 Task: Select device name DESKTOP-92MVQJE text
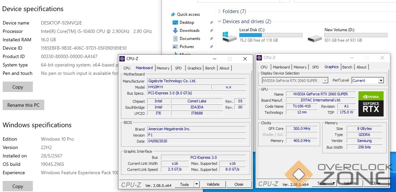pyautogui.click(x=61, y=23)
